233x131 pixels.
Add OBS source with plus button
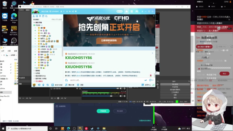click(52, 98)
